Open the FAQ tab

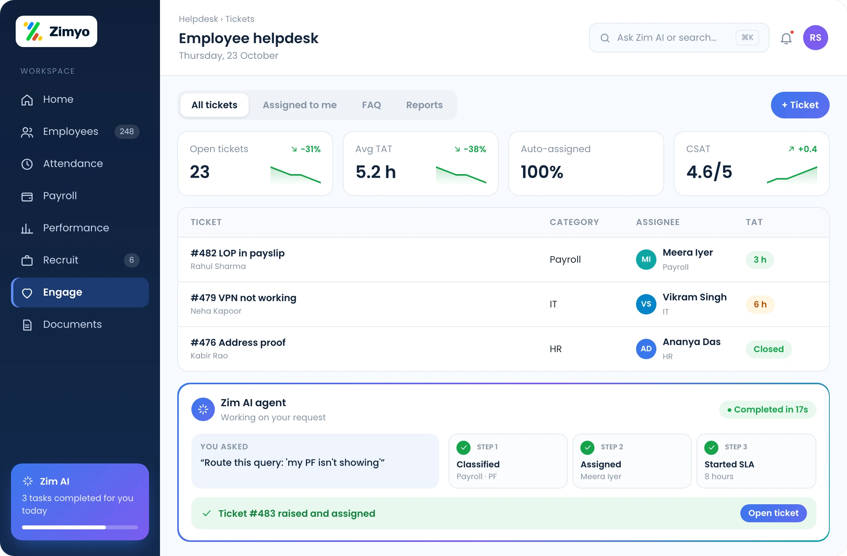tap(371, 105)
